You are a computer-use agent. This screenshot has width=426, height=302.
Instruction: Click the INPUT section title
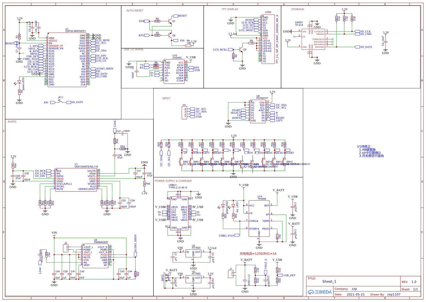pos(166,98)
